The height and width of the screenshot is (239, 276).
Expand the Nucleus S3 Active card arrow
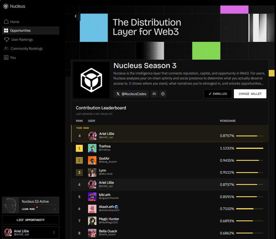click(x=55, y=209)
